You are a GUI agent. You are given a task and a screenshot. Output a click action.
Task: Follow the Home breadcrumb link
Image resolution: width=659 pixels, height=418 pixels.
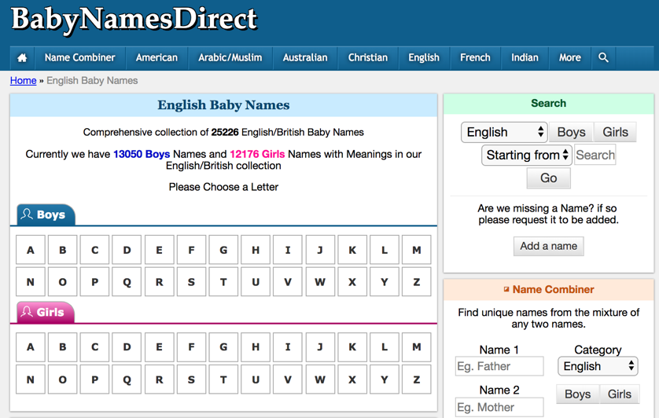23,81
